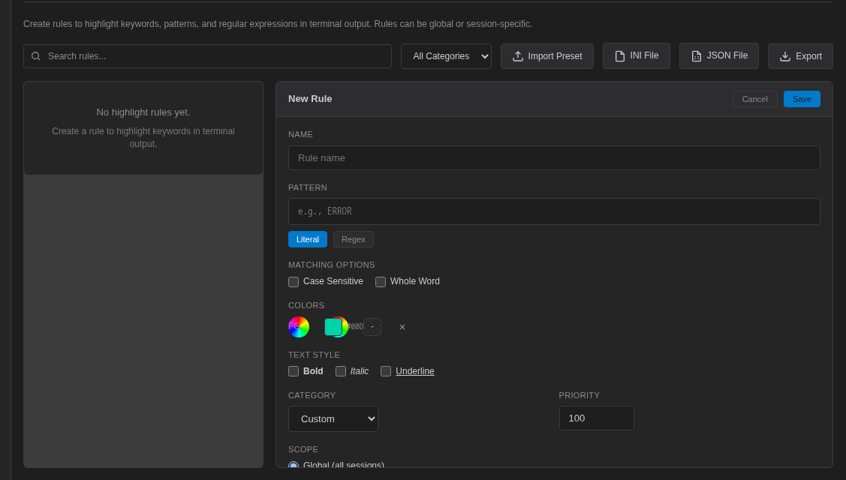Save the new rule
The width and height of the screenshot is (846, 480).
802,99
